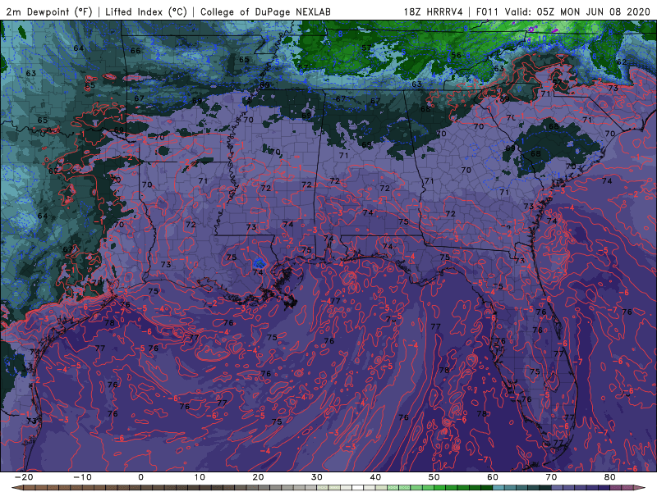Click the "Lifted Index (°C)" header label
The height and width of the screenshot is (492, 657).
146,11
